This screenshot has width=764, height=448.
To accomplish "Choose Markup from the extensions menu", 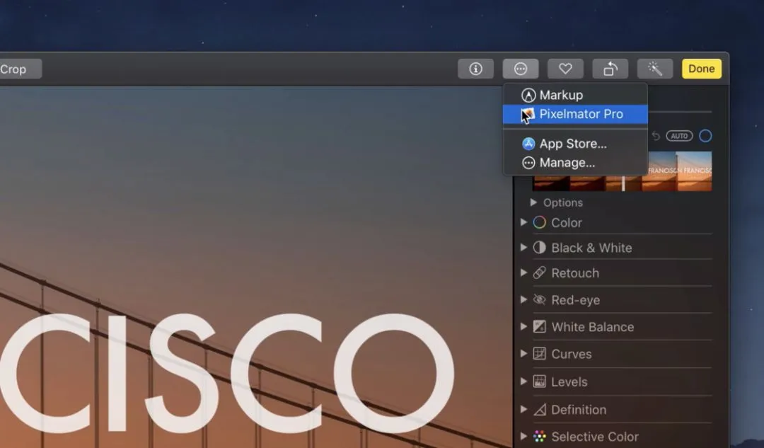I will 575,95.
